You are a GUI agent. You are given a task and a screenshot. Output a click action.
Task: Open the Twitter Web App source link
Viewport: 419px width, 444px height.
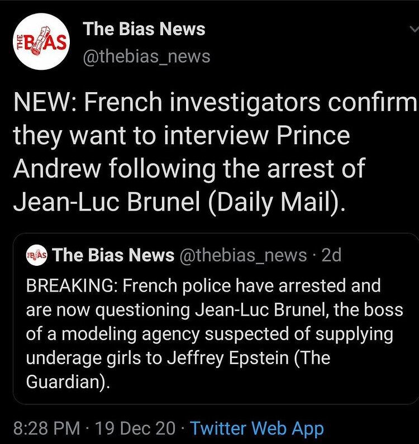click(256, 428)
